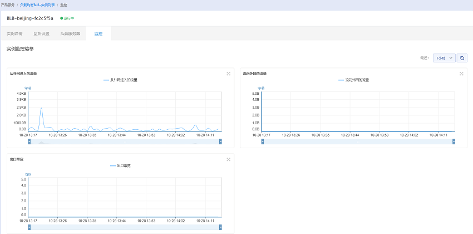Screen dimensions: 473x234
Task: Switch to the 监听设置 tab
Action: click(41, 33)
